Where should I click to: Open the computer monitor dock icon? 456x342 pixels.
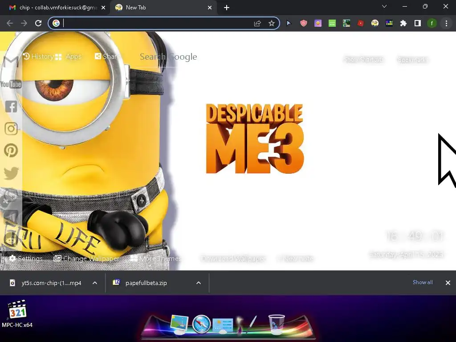tap(179, 324)
